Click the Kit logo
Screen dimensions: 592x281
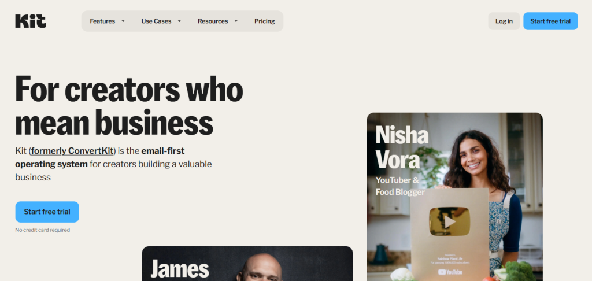(31, 21)
